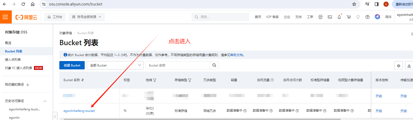413x120 pixels.
Task: Open the browser profile avatar
Action: (386, 4)
